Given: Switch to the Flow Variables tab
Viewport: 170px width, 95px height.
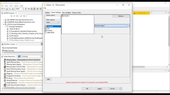Looking at the screenshot, I should coord(66,13).
